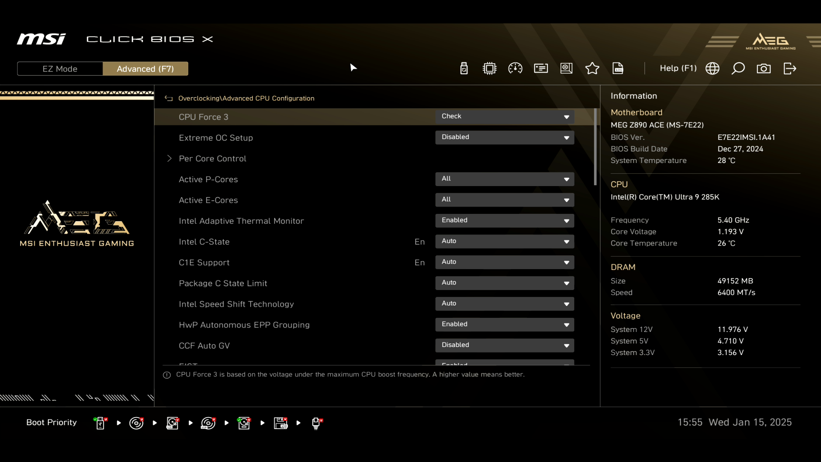Click the exit icon at top right
821x462 pixels.
[790, 68]
